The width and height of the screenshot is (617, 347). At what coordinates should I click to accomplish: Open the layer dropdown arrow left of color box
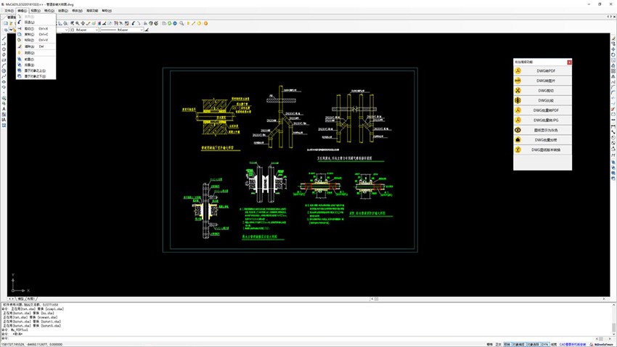66,30
